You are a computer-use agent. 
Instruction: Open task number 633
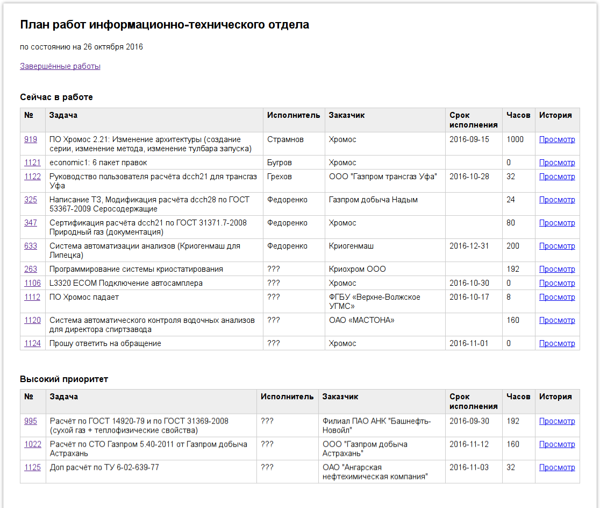pos(31,246)
